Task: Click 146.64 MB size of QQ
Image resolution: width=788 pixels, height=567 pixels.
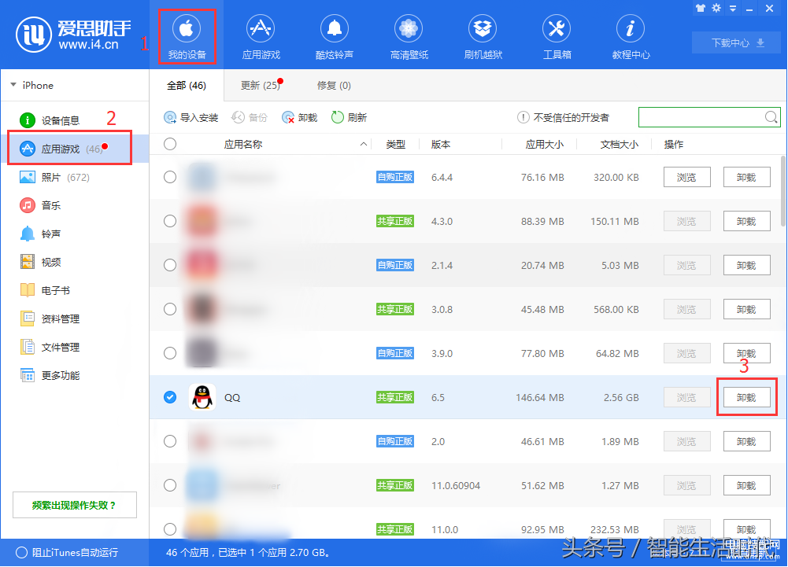Action: click(x=540, y=398)
